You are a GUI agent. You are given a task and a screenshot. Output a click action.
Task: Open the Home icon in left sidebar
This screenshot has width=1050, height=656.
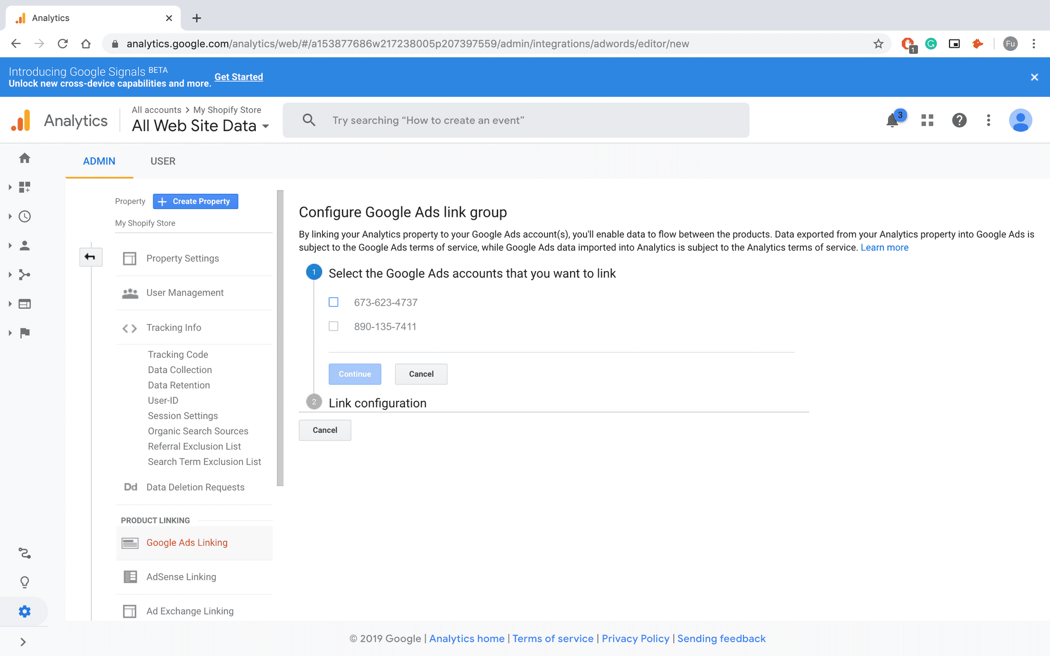click(25, 158)
